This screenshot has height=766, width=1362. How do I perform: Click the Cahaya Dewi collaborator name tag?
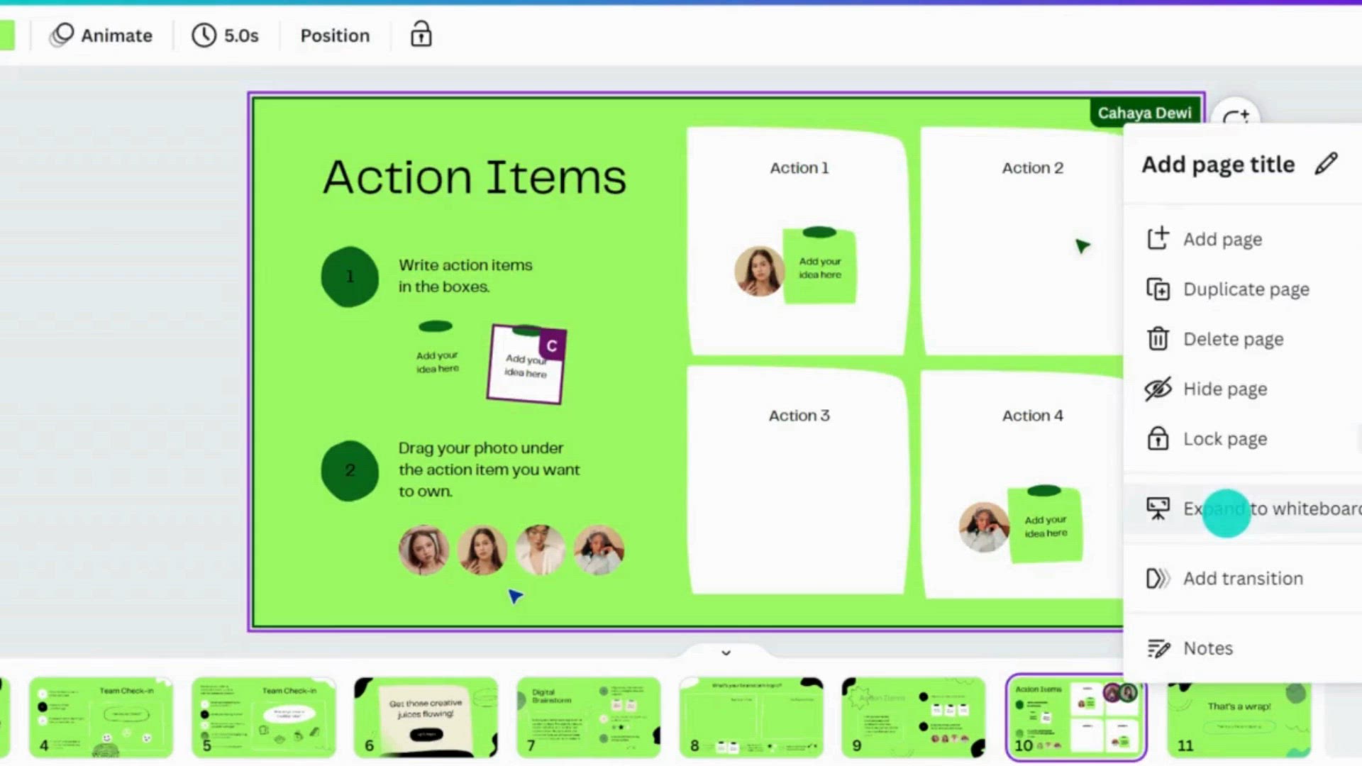1144,113
